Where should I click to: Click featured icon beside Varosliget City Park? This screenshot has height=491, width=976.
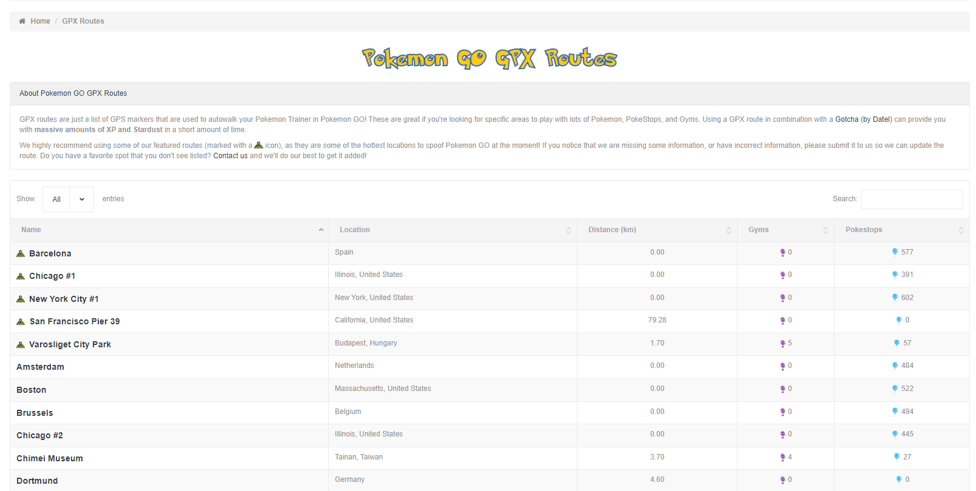tap(21, 344)
